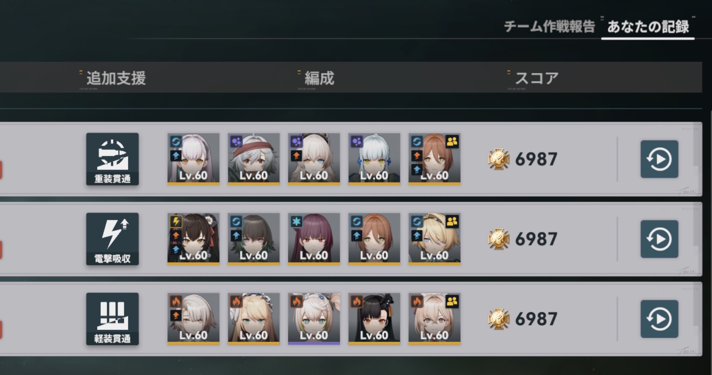Click the friend support icon on third row's last character

click(452, 301)
